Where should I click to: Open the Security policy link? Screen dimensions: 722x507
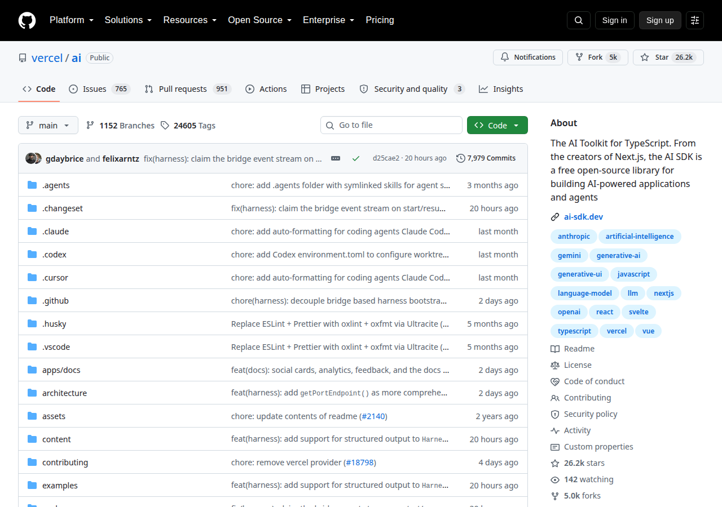coord(584,414)
